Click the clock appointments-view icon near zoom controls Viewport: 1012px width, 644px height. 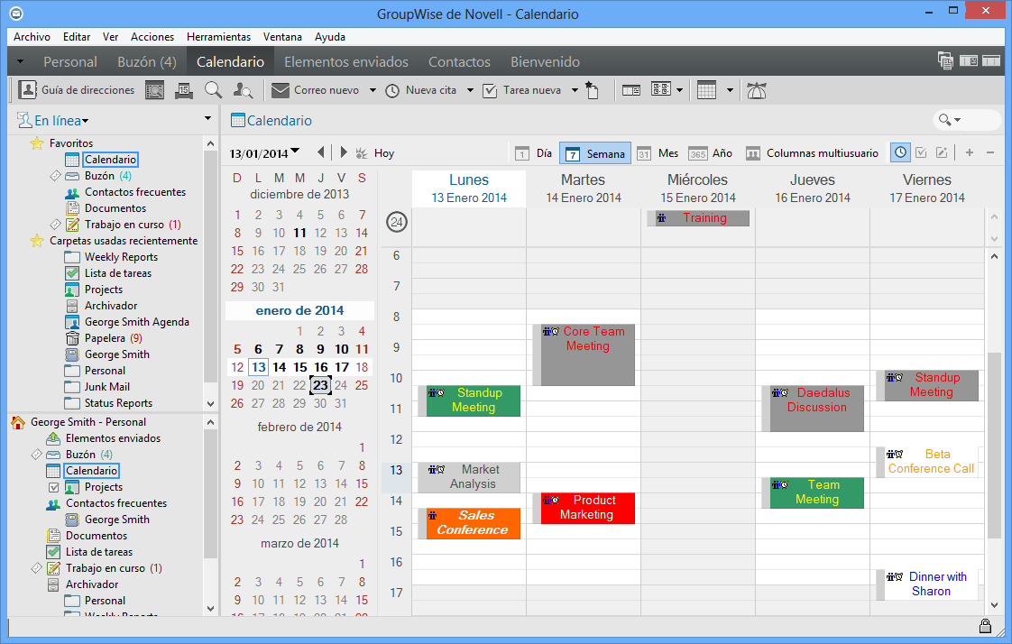click(x=899, y=152)
